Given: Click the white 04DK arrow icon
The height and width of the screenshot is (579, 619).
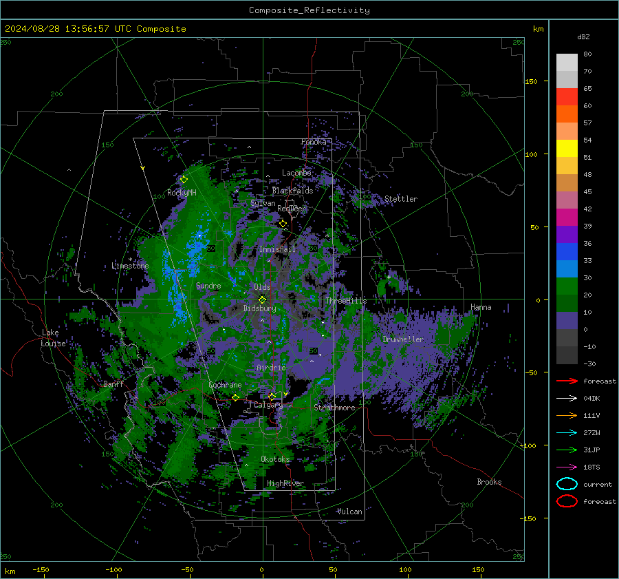Looking at the screenshot, I should pyautogui.click(x=567, y=398).
